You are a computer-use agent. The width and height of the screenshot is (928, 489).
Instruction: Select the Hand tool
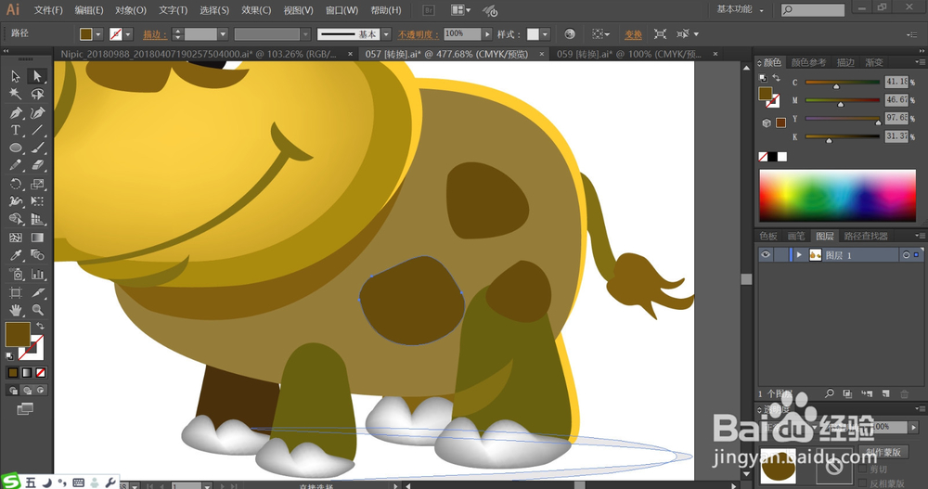pos(16,310)
